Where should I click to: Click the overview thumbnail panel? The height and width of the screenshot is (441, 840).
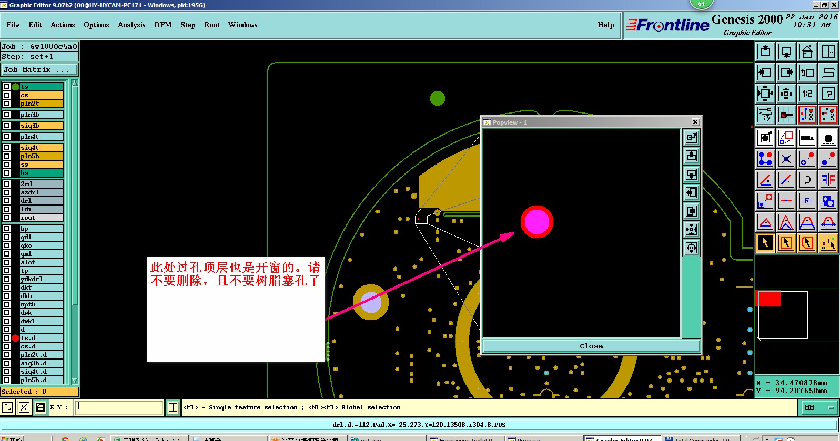click(x=796, y=314)
